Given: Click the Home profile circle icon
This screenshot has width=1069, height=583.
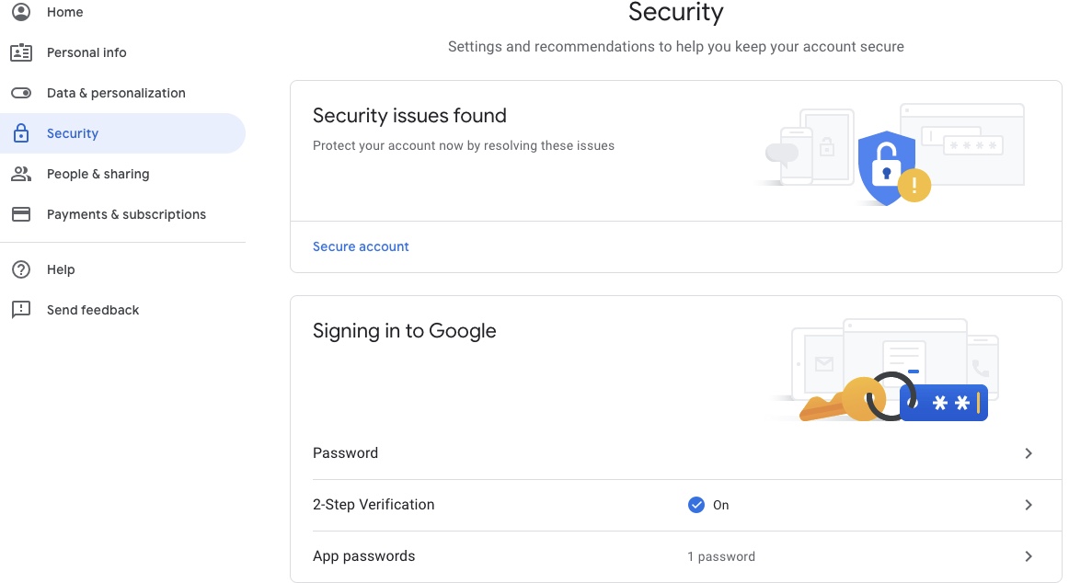Looking at the screenshot, I should point(20,12).
